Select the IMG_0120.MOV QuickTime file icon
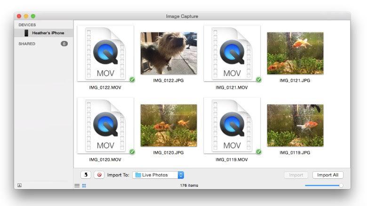Screen dimensions: 367x206 105,125
